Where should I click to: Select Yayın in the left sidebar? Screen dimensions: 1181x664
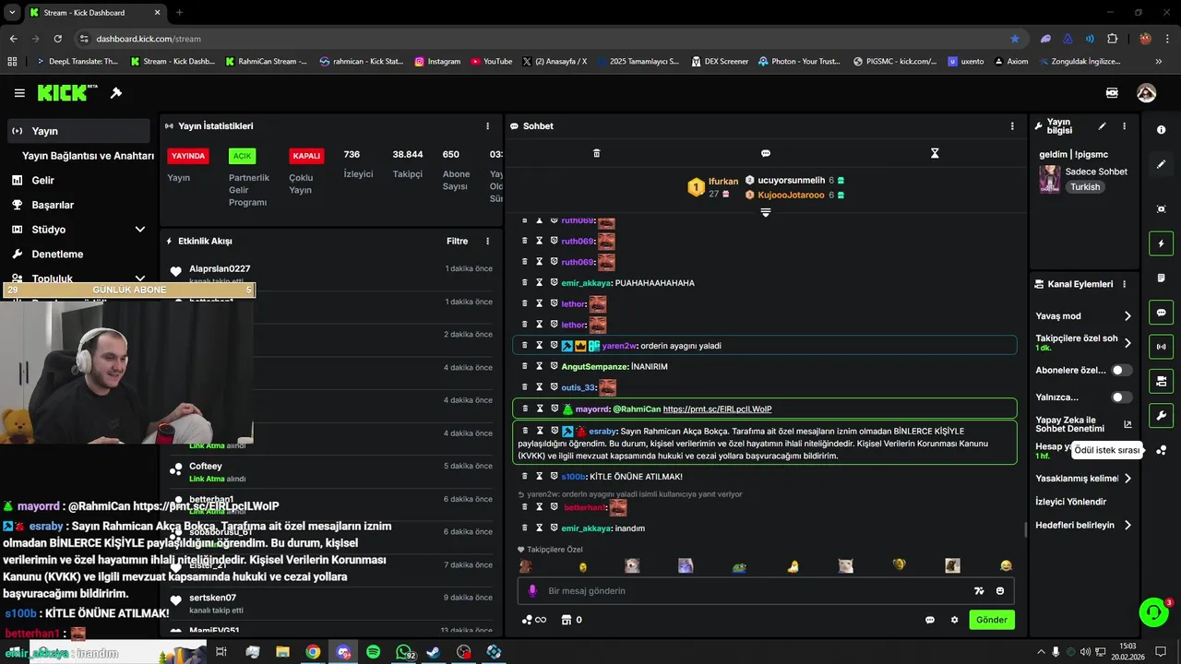pyautogui.click(x=78, y=131)
